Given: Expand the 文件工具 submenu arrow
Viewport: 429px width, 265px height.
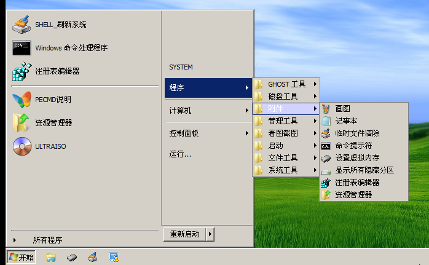Looking at the screenshot, I should (315, 158).
